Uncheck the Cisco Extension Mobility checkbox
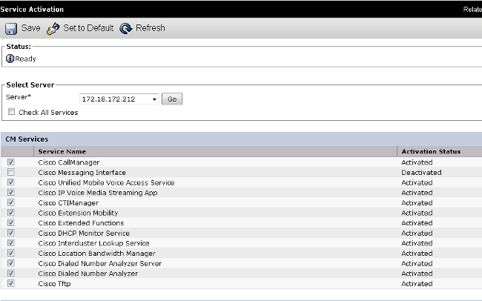Screen dimensions: 482x301 [x=11, y=213]
